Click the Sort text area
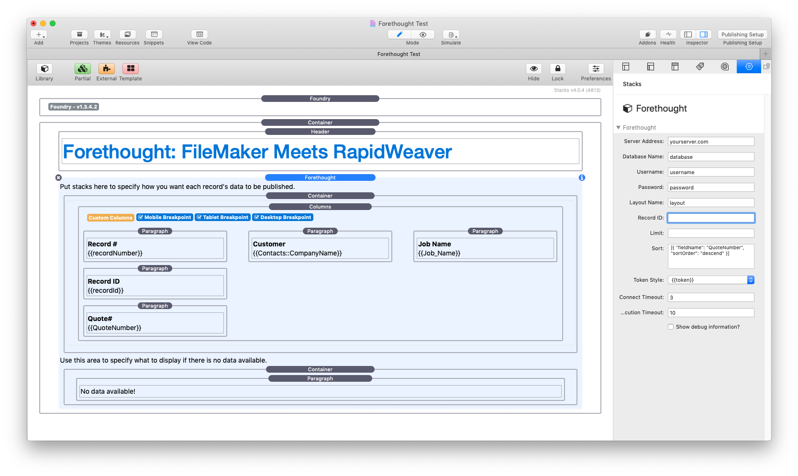 pos(711,256)
